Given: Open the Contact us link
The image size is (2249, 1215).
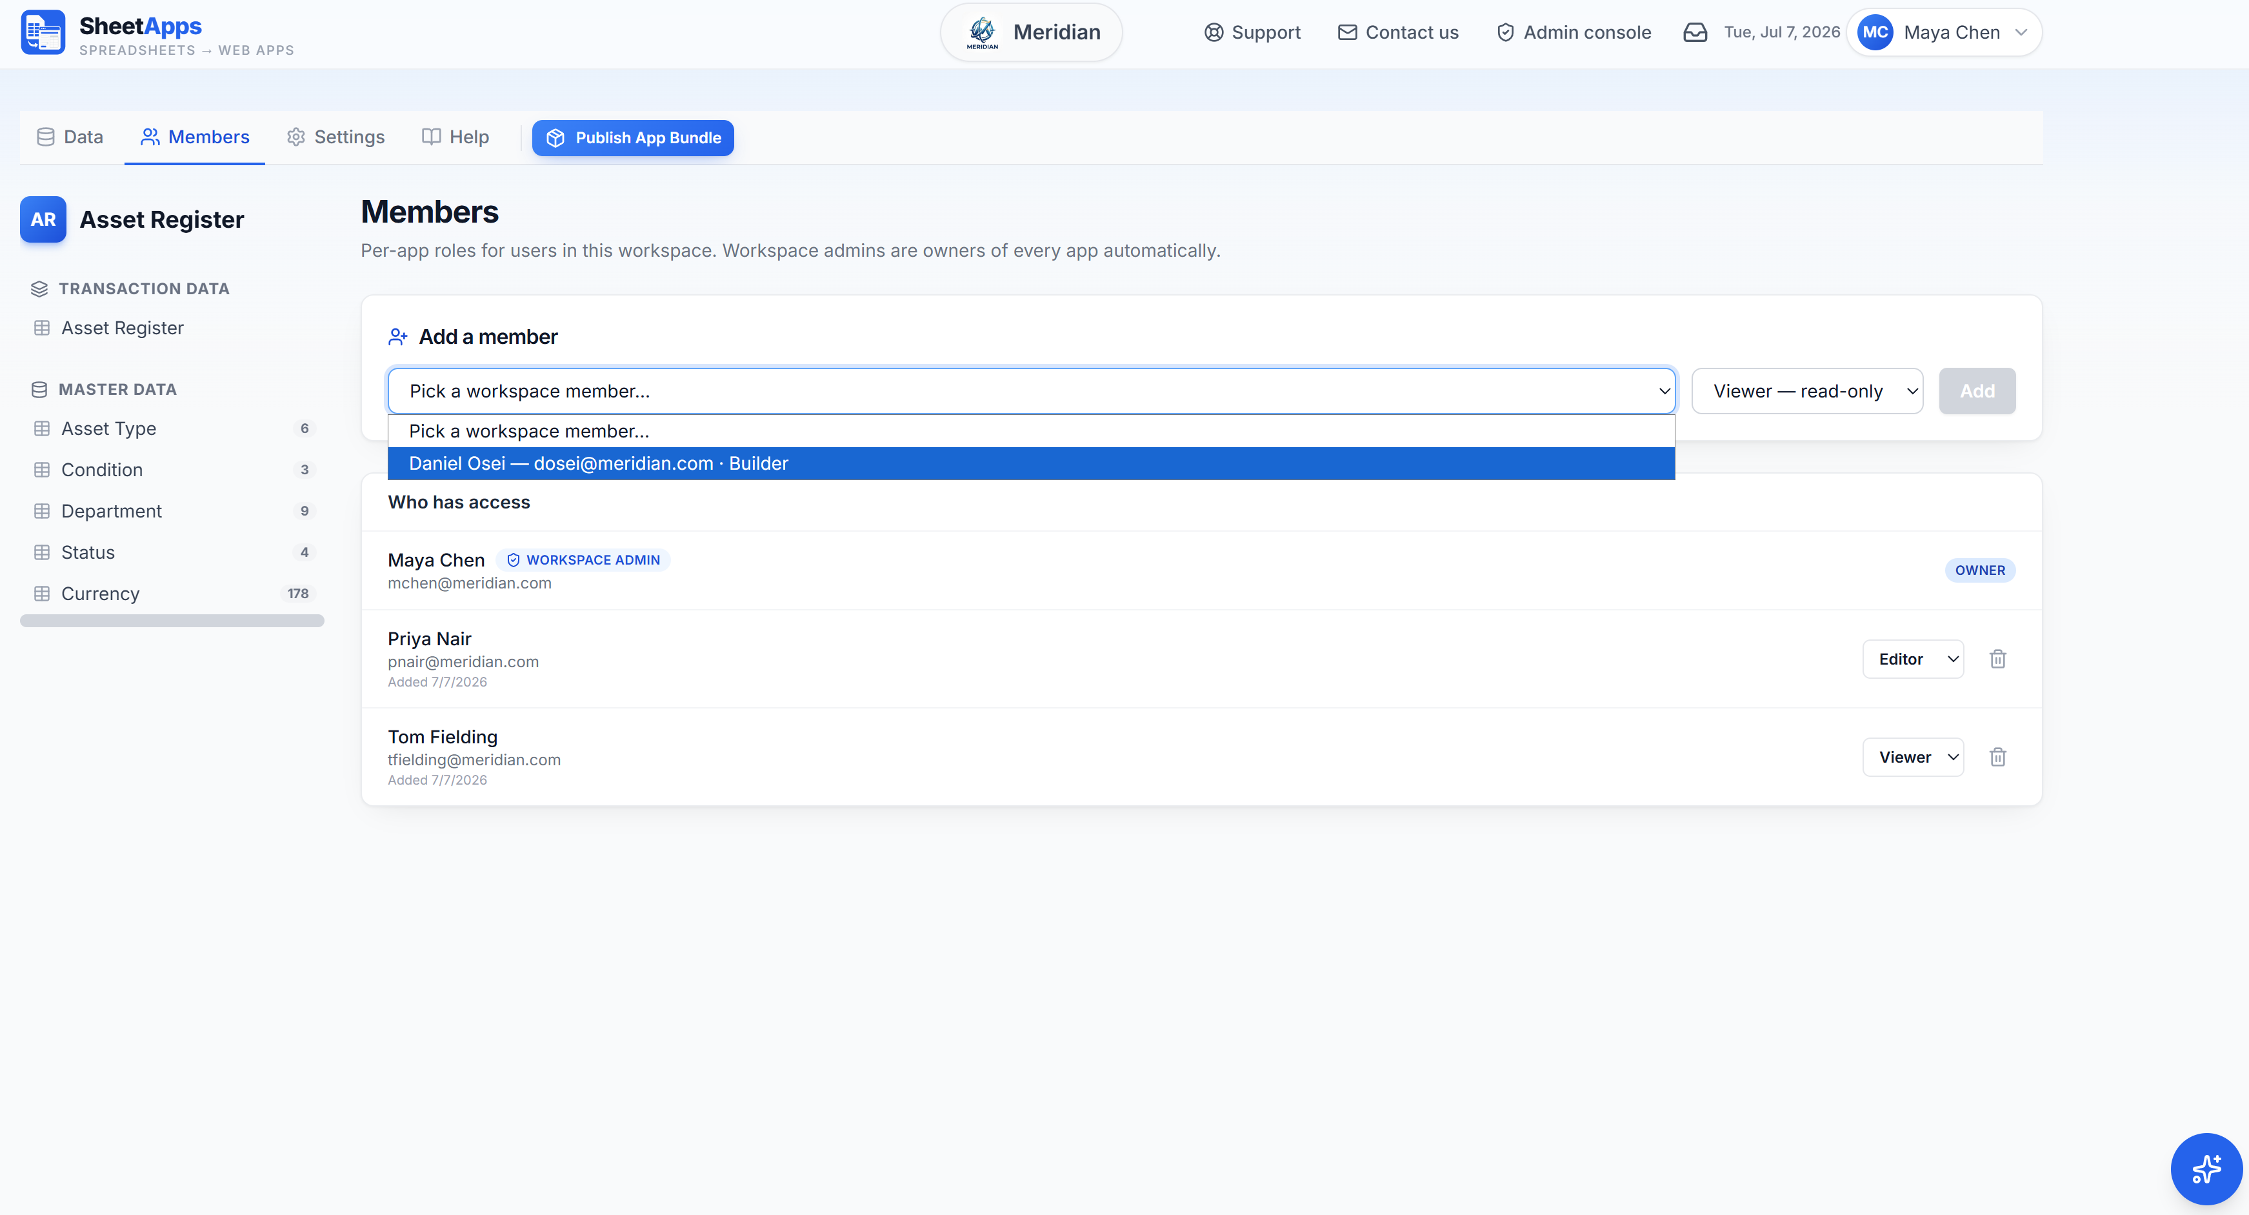Looking at the screenshot, I should pos(1398,32).
